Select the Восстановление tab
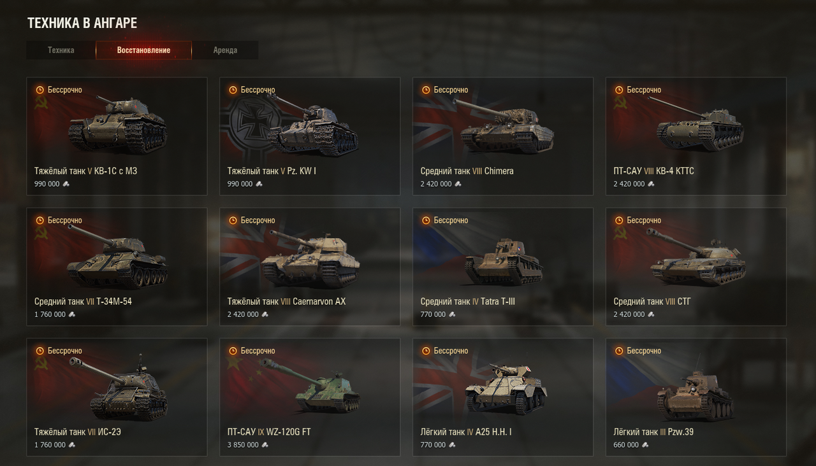816x466 pixels. (x=143, y=50)
